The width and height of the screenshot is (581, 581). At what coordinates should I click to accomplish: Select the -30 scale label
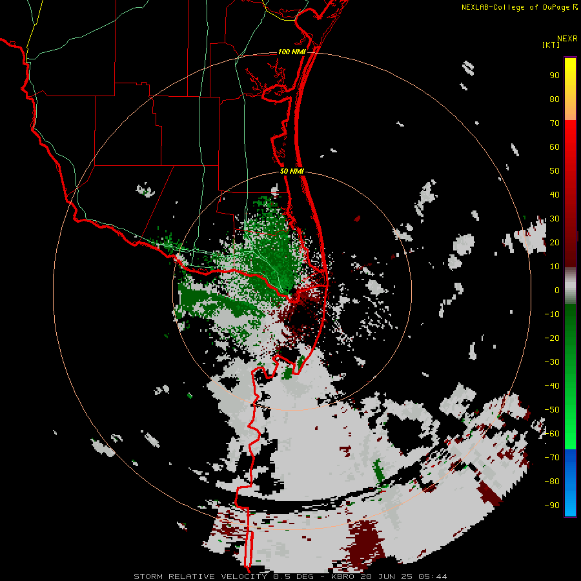point(552,362)
